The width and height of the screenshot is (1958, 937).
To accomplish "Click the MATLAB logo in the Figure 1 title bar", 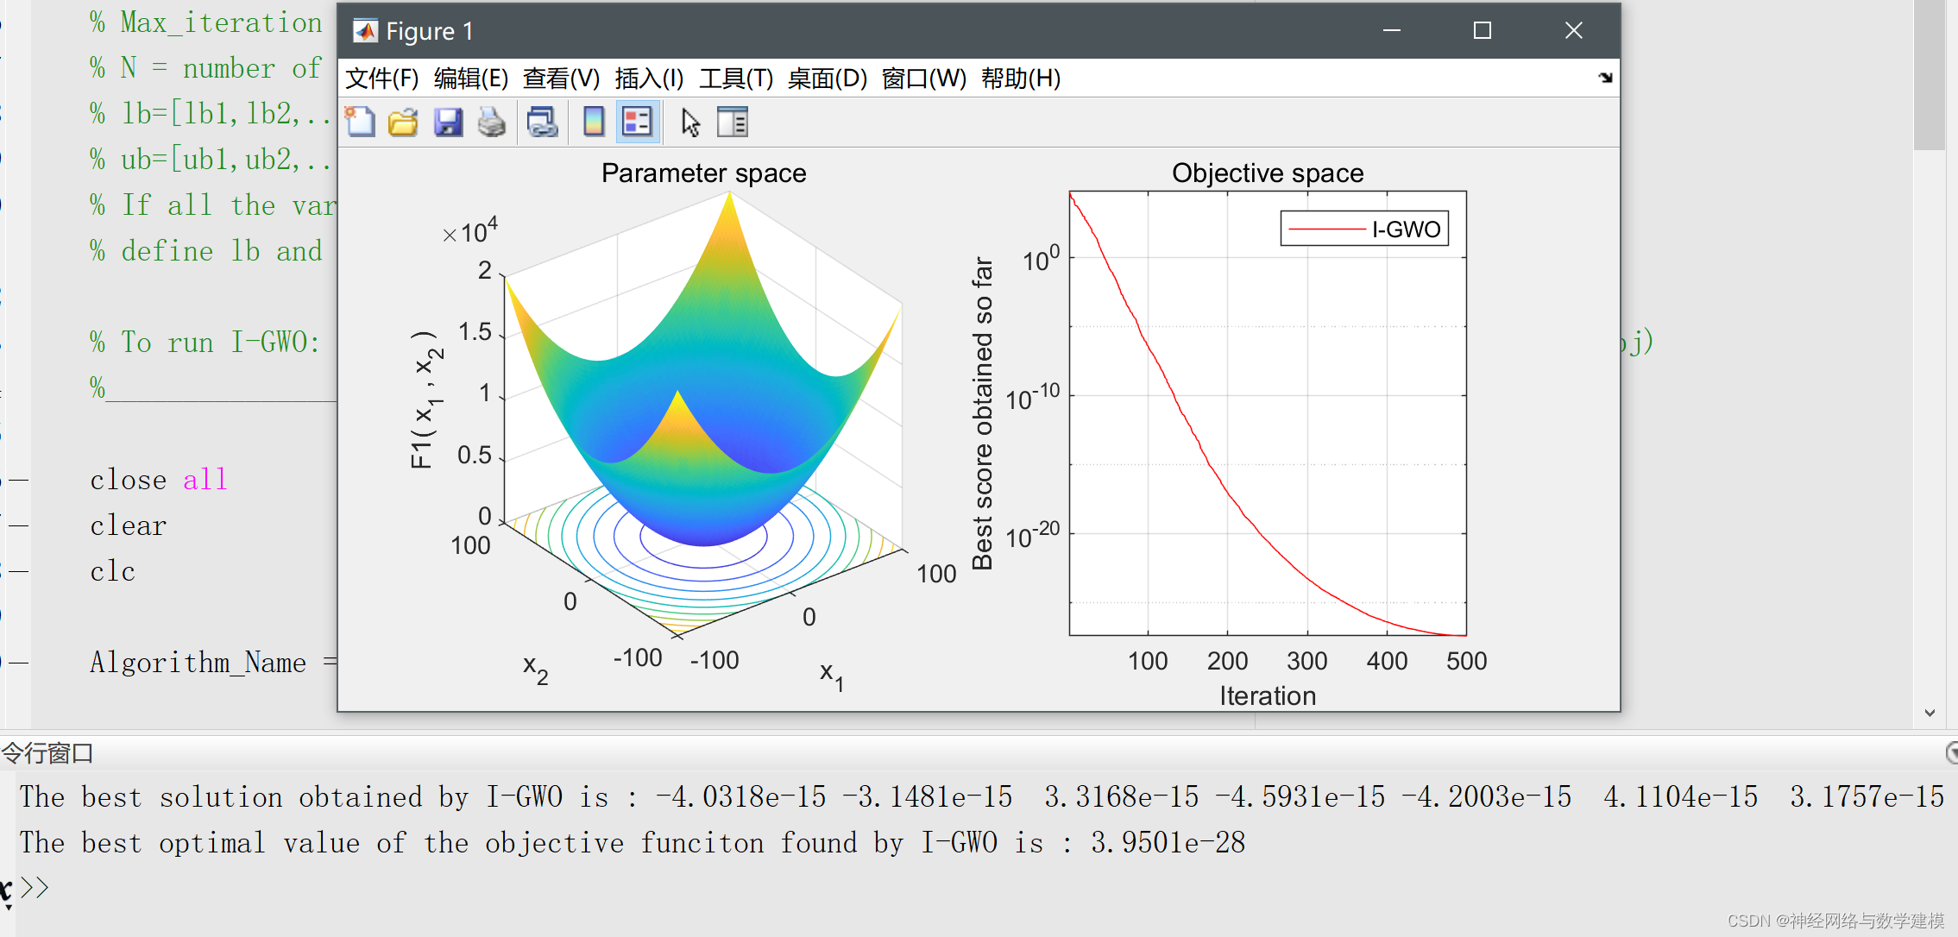I will (x=365, y=31).
